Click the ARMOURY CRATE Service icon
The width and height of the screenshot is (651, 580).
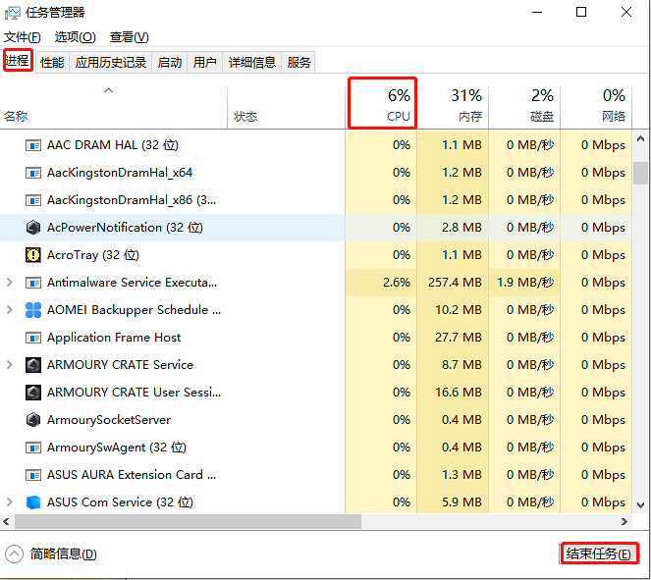click(32, 365)
